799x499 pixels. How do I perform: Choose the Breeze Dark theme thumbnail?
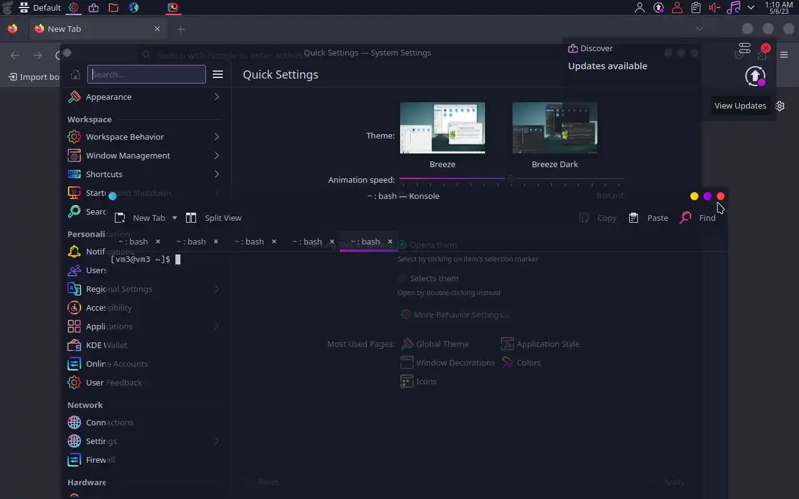555,128
